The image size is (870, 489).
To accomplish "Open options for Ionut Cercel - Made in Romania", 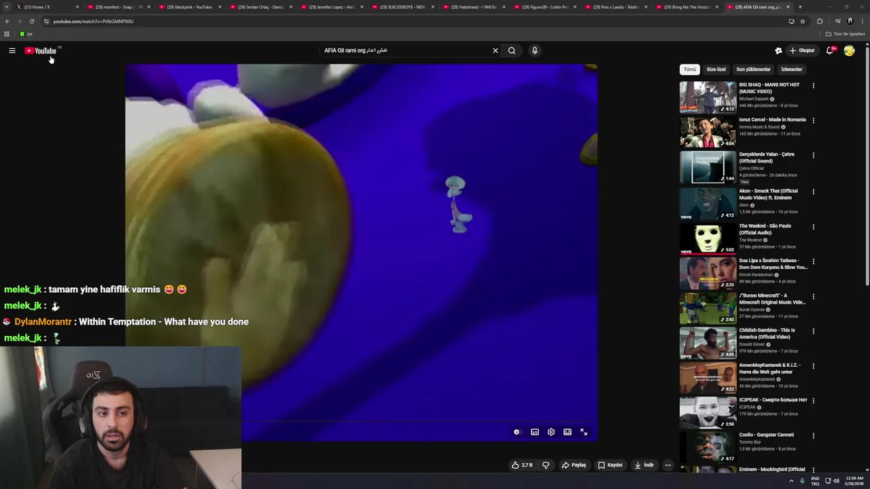I will point(813,120).
